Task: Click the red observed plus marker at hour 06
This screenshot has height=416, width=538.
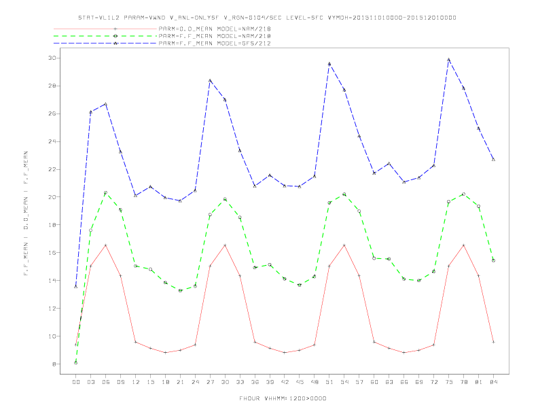Action: 106,245
